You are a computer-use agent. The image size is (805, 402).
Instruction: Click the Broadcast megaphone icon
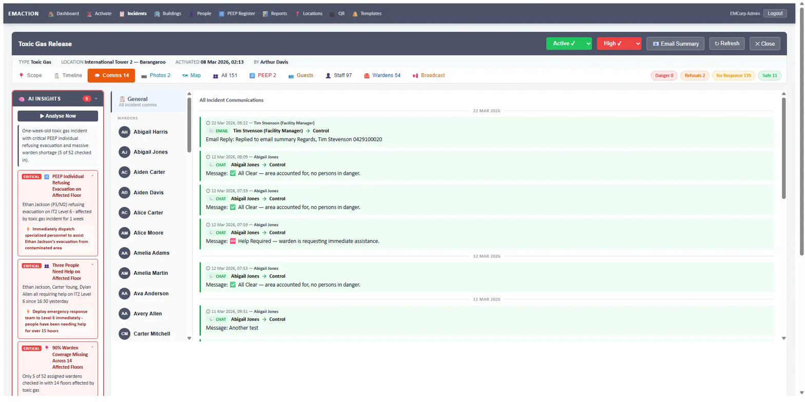pos(415,75)
